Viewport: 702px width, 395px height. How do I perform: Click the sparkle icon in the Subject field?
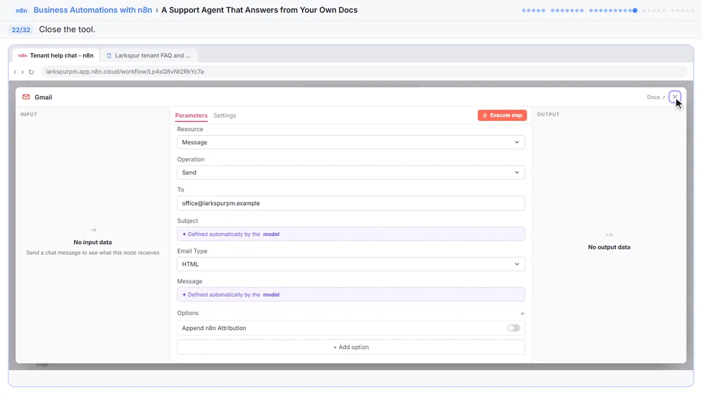click(x=184, y=234)
